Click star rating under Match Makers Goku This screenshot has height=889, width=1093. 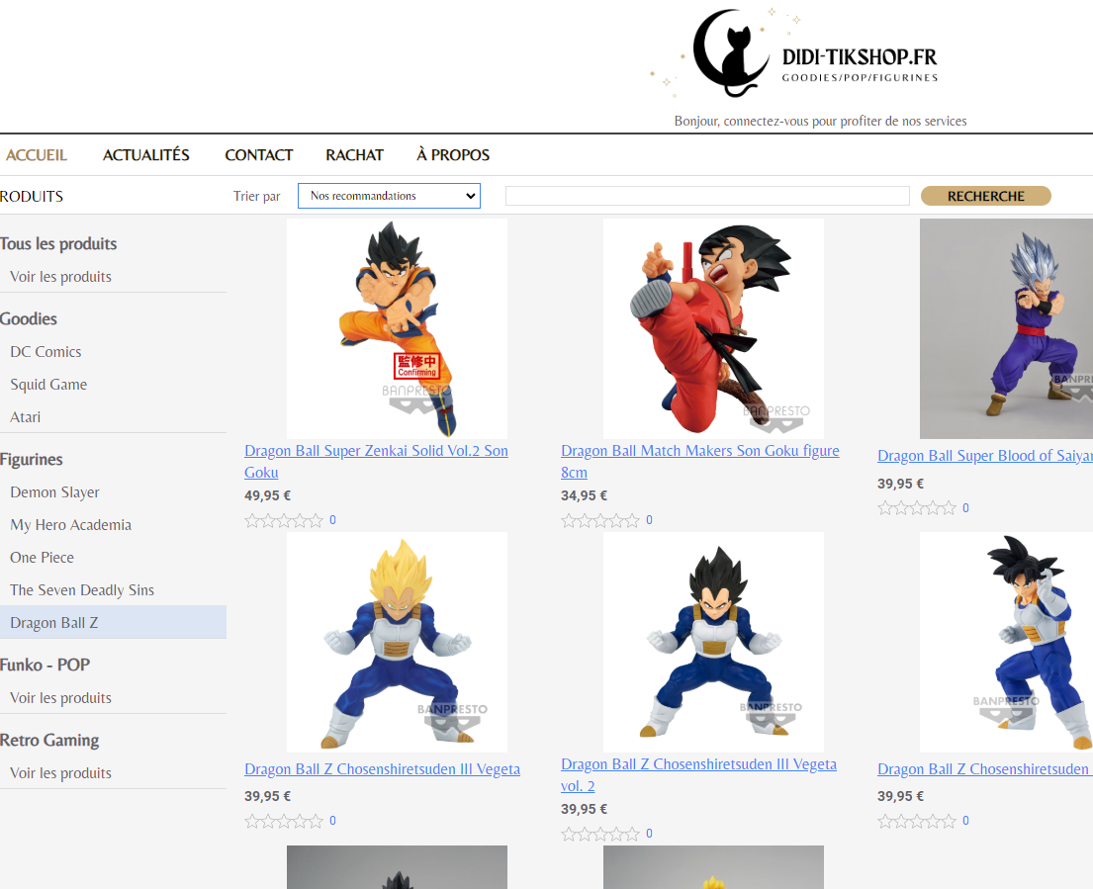point(600,520)
